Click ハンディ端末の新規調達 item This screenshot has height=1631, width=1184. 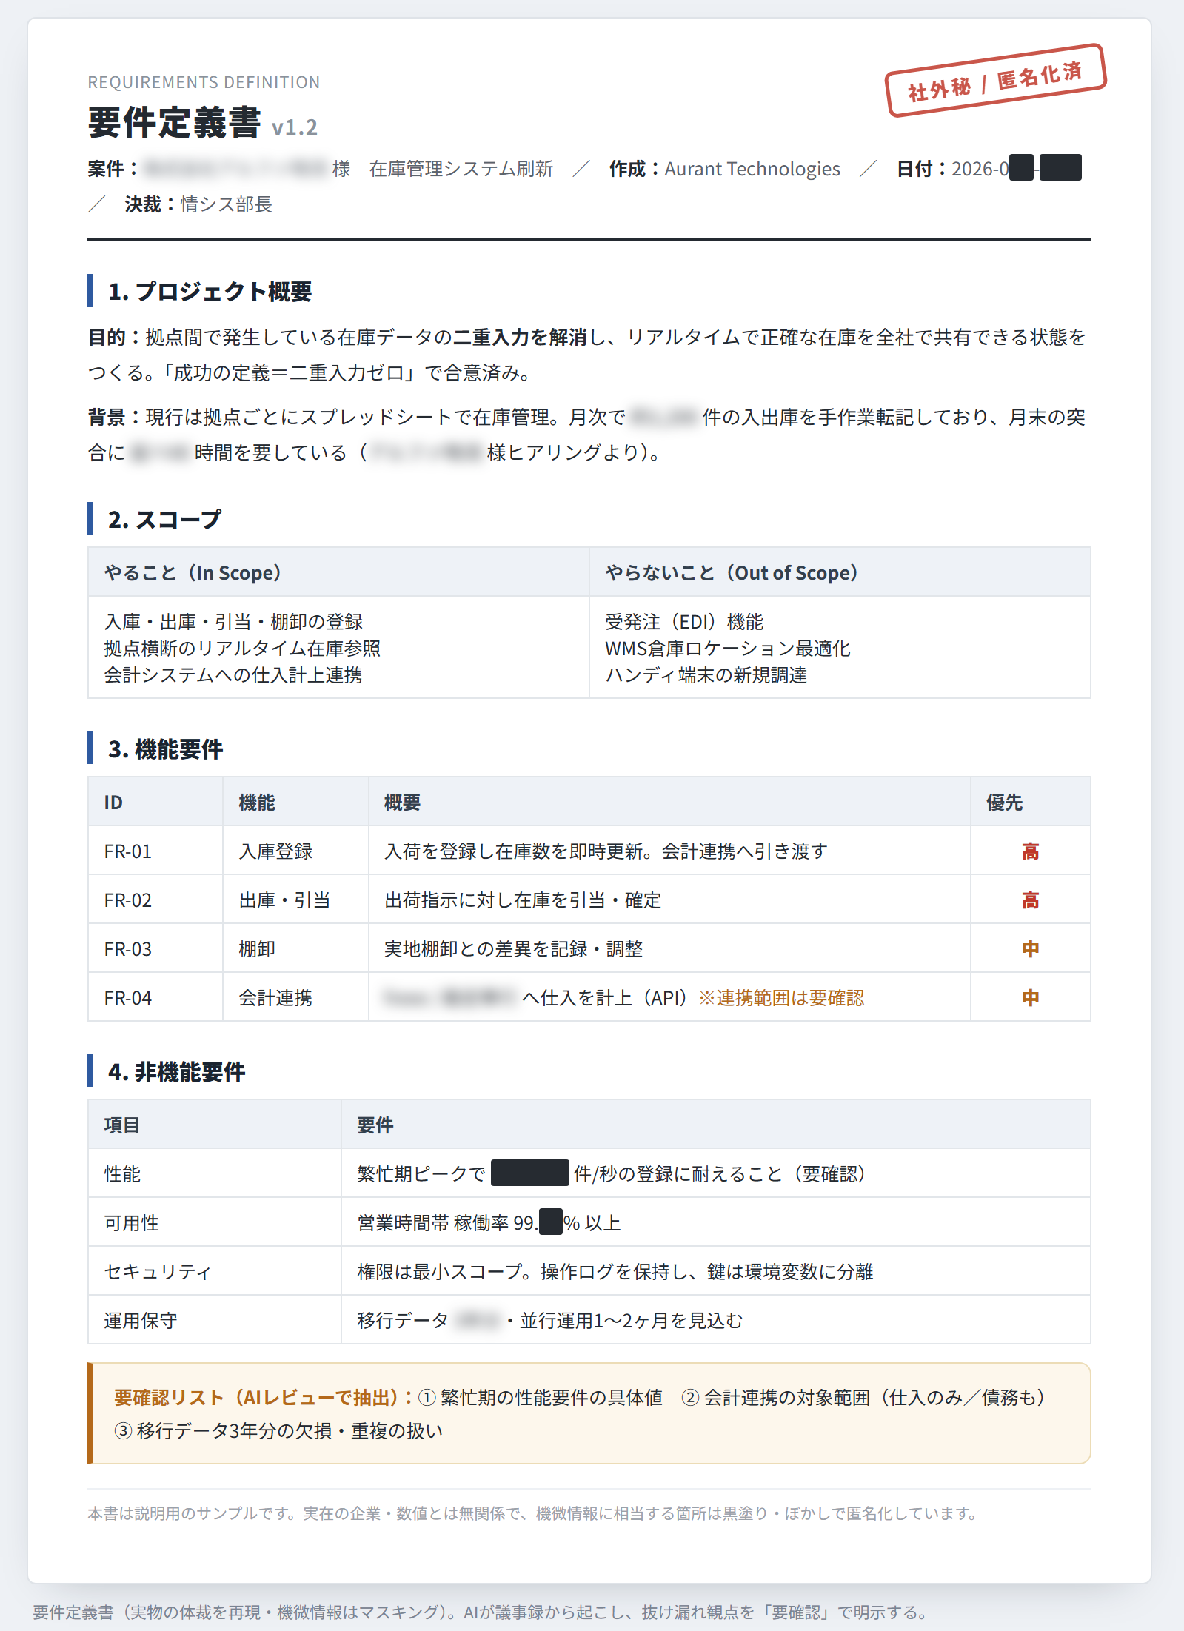[x=706, y=675]
